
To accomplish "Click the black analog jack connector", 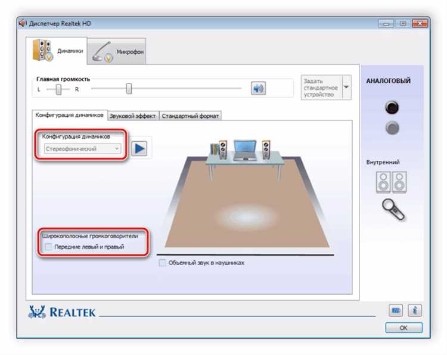I will point(392,107).
